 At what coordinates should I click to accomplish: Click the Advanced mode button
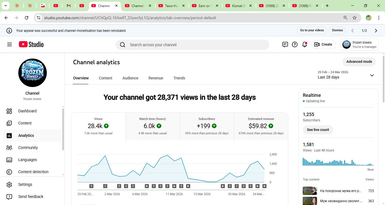(x=359, y=62)
